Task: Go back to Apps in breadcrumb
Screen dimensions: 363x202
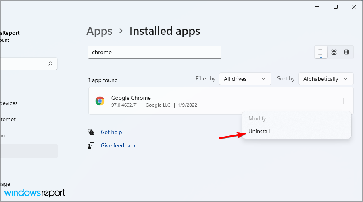Action: [x=99, y=31]
